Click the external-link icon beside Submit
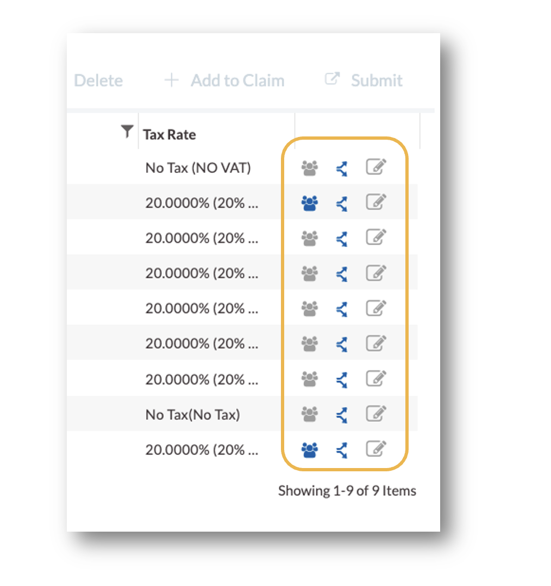This screenshot has height=586, width=551. pos(332,79)
